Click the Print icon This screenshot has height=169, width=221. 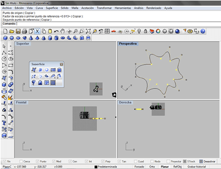24,31
